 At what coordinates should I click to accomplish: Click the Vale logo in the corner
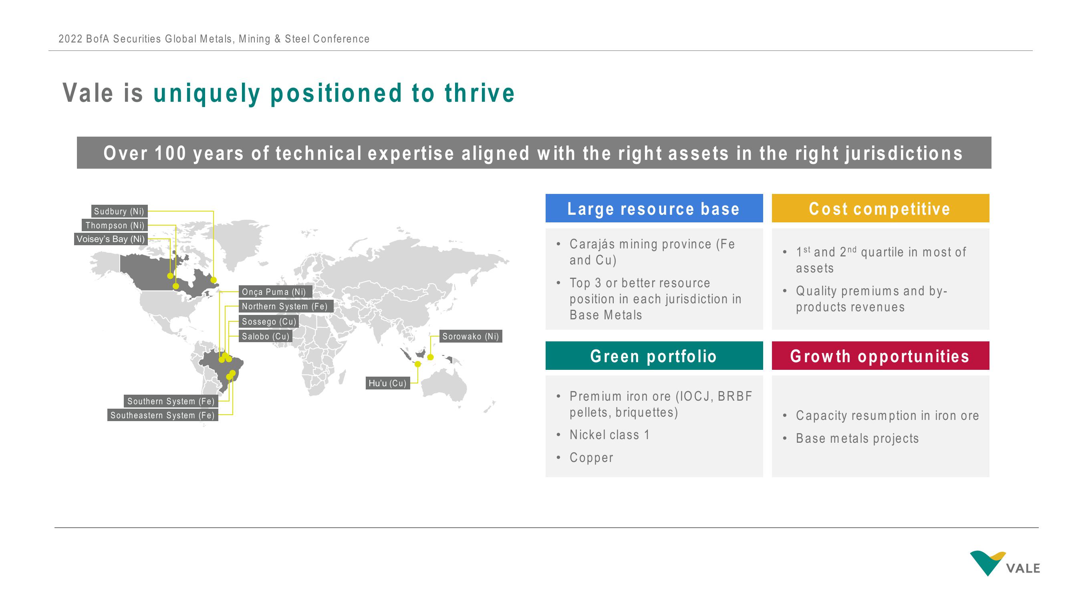point(1005,563)
